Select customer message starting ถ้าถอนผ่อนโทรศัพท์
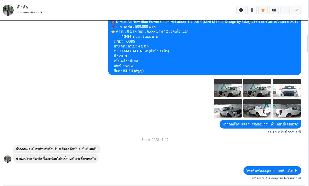 [57, 149]
